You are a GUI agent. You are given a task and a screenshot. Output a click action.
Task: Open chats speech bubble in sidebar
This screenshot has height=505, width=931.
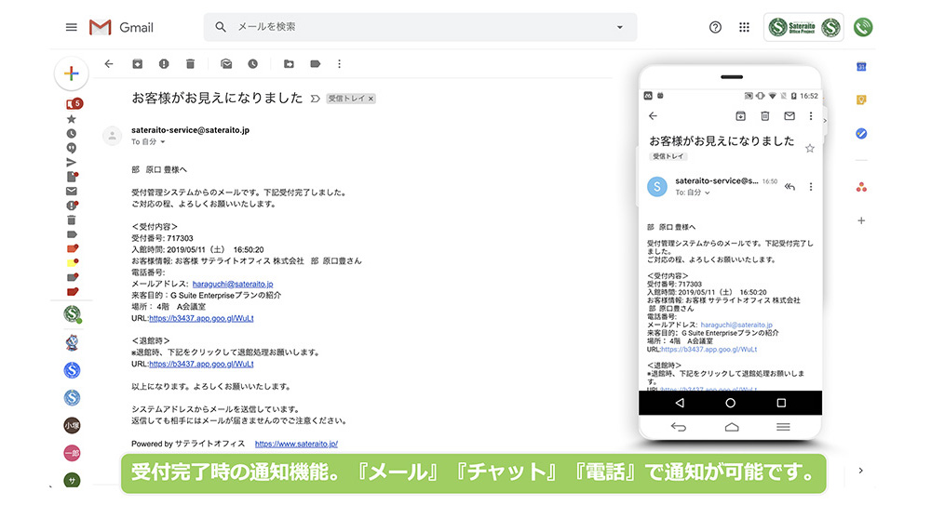click(72, 148)
